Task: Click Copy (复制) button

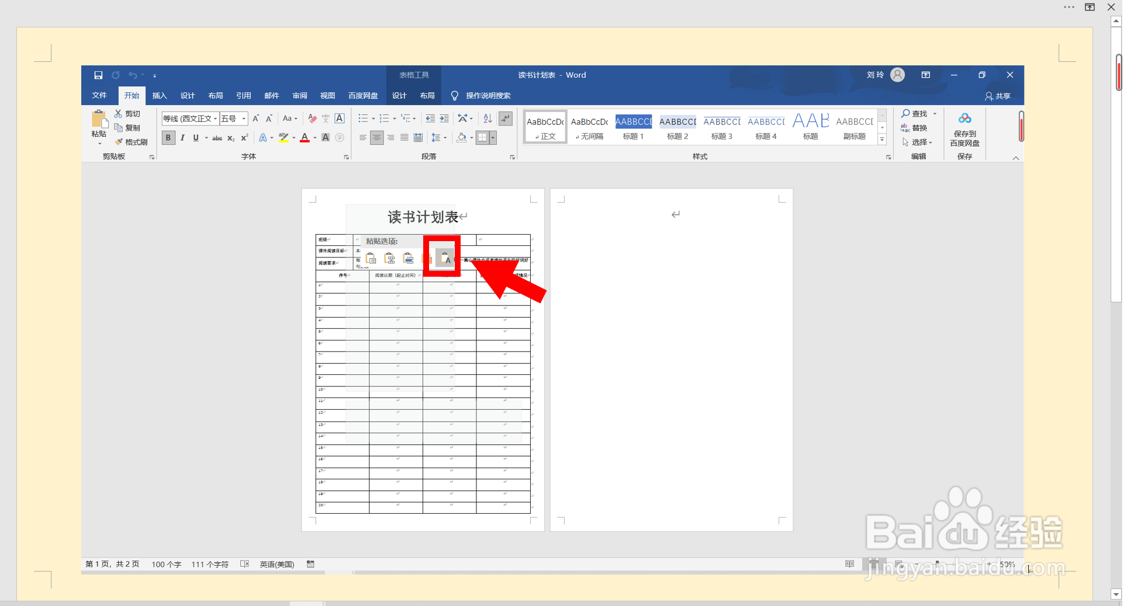Action: [127, 128]
